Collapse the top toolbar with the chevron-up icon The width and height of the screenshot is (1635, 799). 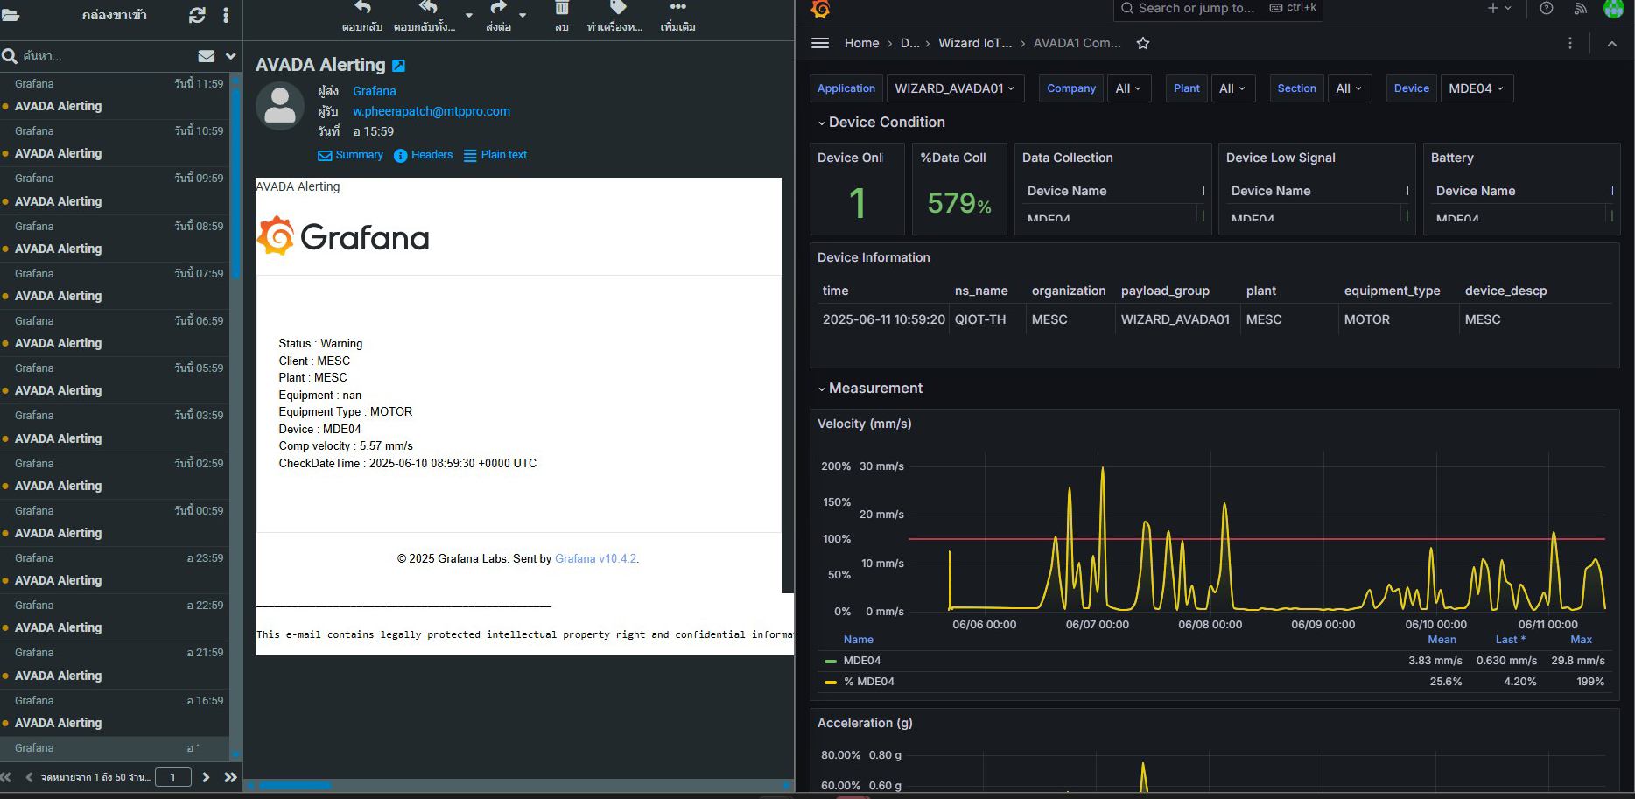pos(1611,44)
